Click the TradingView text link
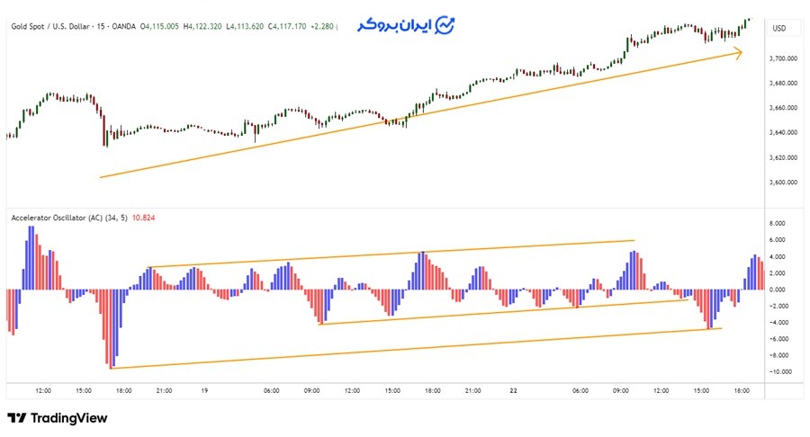 tap(68, 418)
